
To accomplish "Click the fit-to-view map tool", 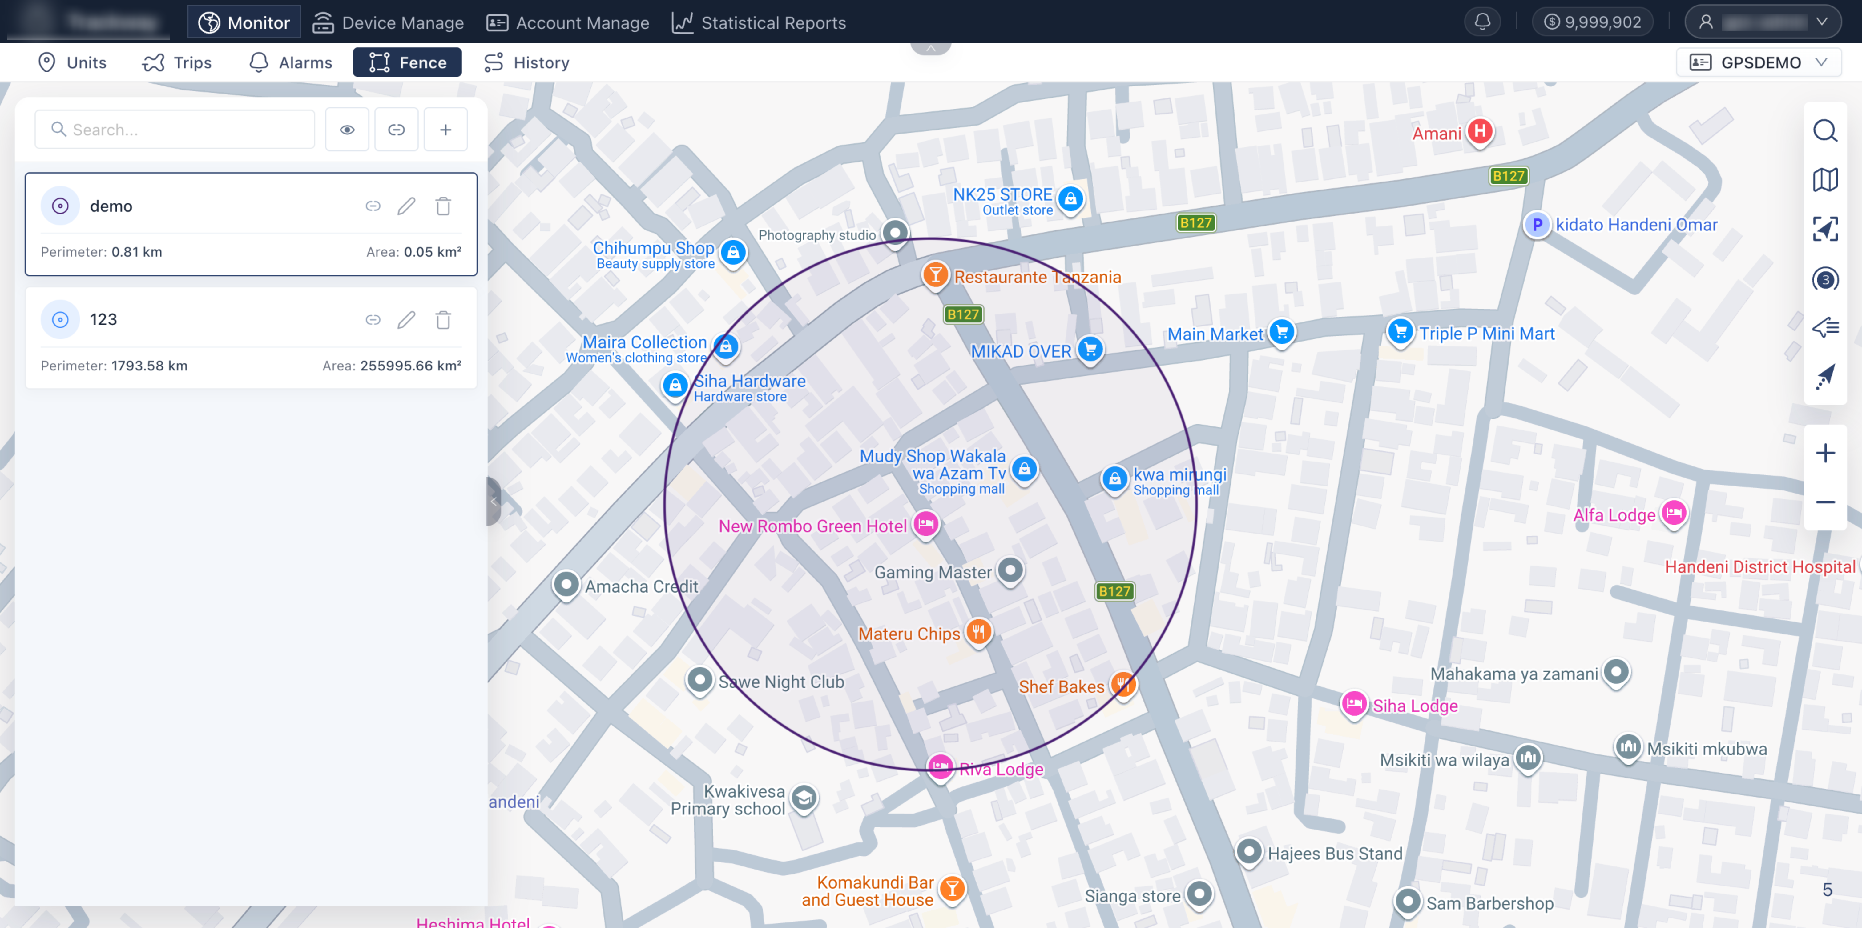I will (x=1824, y=230).
